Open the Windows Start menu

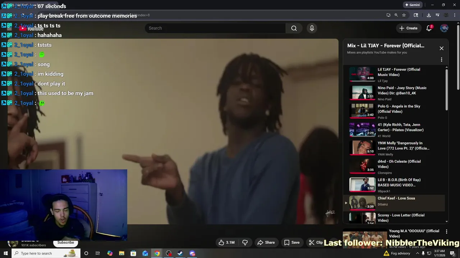point(5,253)
